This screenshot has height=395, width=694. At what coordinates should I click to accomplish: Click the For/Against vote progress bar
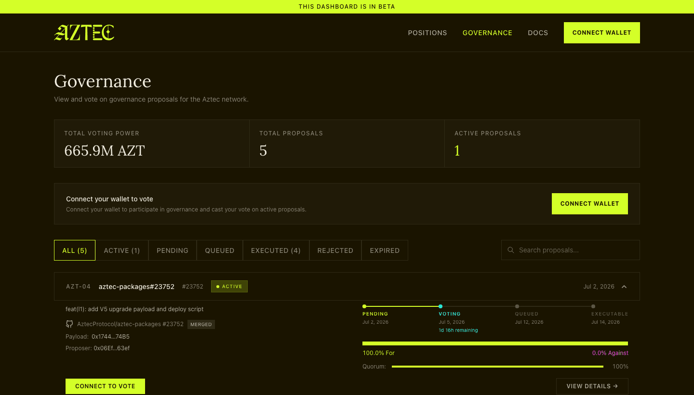[495, 343]
